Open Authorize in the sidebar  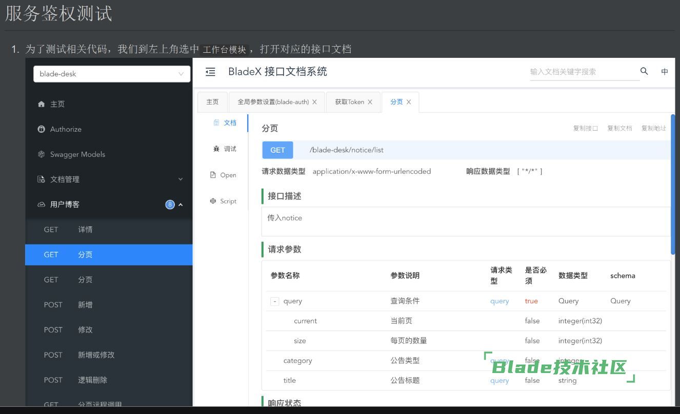tap(109, 129)
